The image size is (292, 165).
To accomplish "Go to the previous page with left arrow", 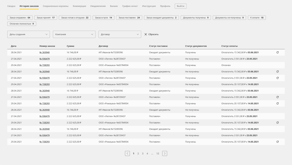I will [x=127, y=153].
